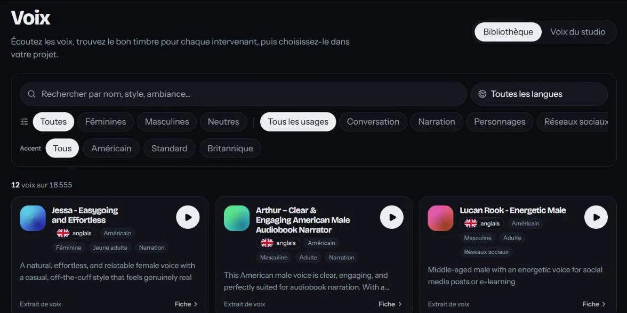Switch to the Bibliothèque tab
Viewport: 627px width, 313px height.
(x=508, y=32)
